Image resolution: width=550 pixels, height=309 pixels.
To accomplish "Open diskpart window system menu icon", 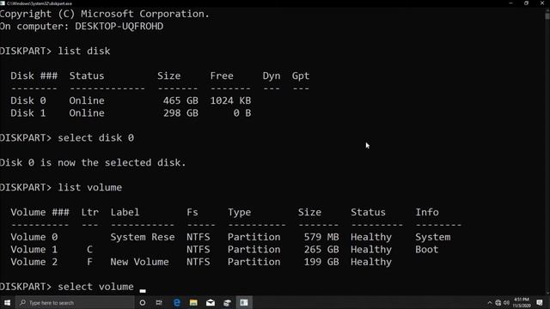I will tap(3, 3).
